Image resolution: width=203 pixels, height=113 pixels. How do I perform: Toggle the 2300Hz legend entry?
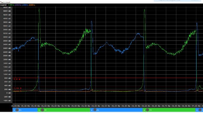pyautogui.click(x=25, y=5)
